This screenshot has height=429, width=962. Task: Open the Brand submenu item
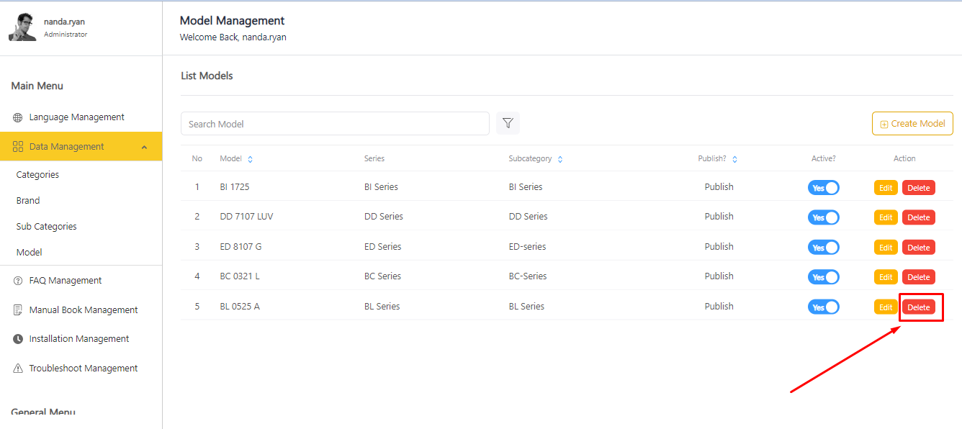coord(28,201)
